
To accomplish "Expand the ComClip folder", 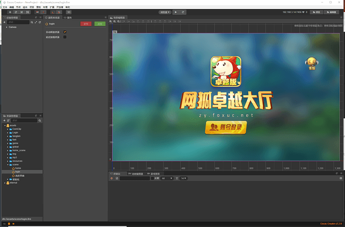I will 7,129.
